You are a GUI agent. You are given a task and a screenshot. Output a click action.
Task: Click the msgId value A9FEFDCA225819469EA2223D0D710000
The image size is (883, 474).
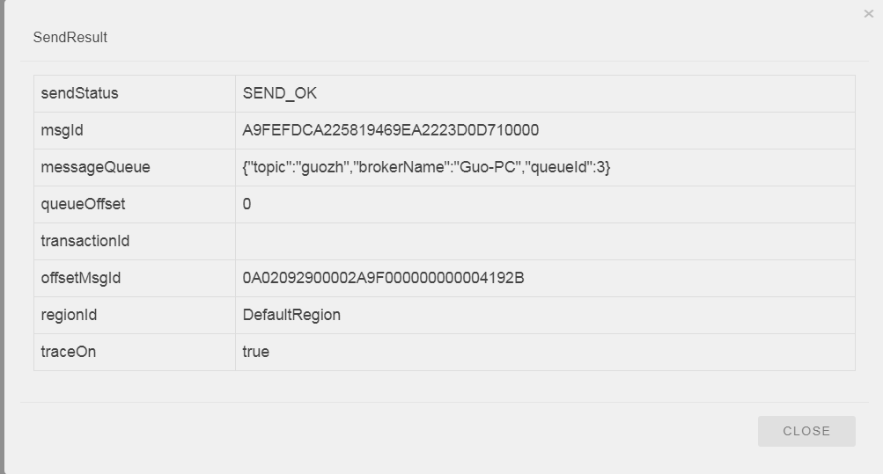391,130
